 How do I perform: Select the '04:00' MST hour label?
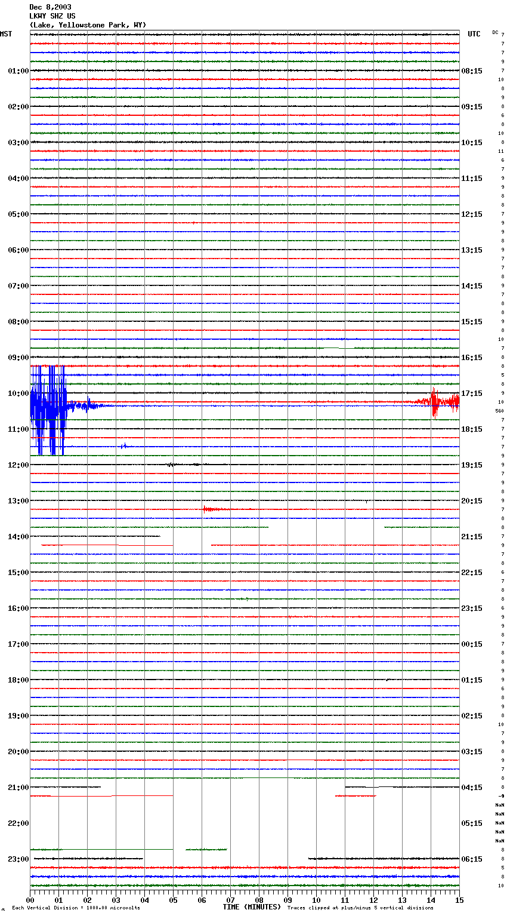tap(18, 179)
